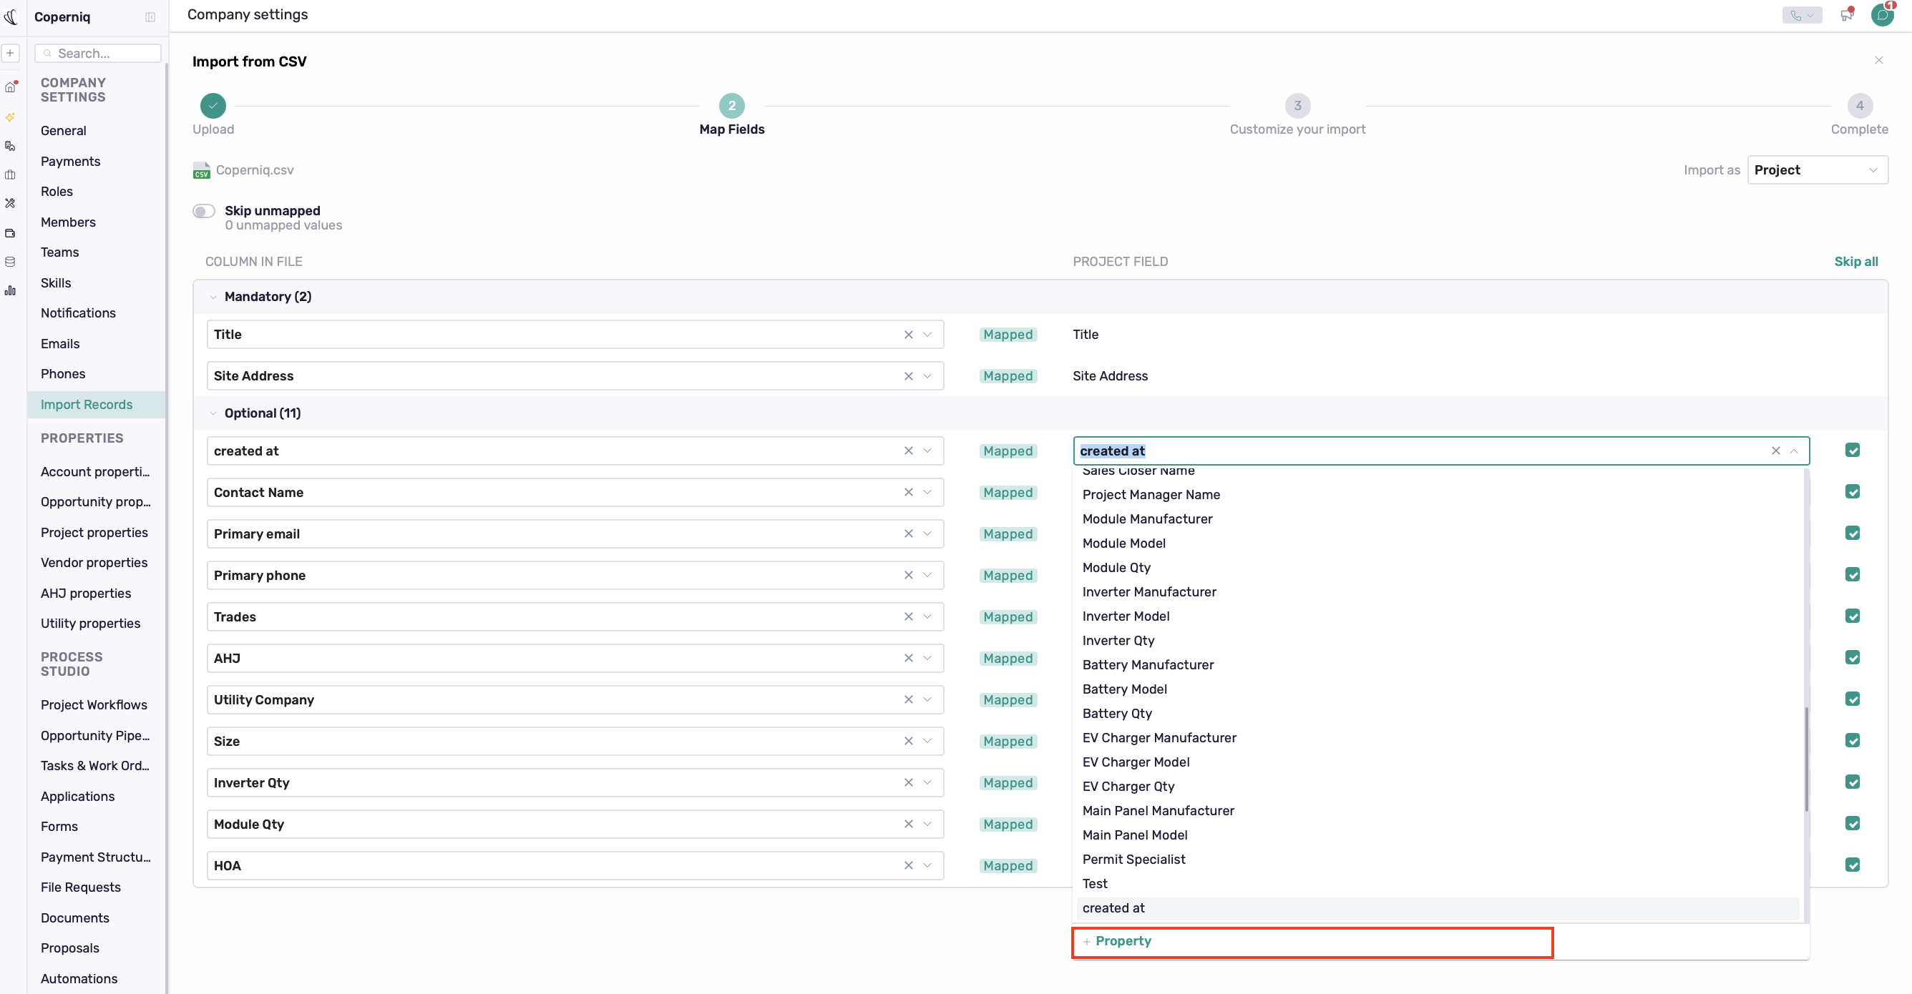Open the database icon in left rail

(x=11, y=262)
